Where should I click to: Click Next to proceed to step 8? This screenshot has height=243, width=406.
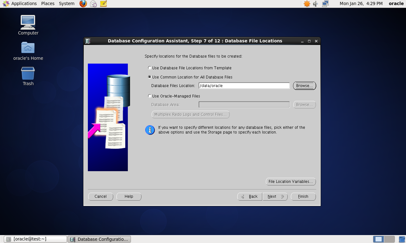pos(275,196)
